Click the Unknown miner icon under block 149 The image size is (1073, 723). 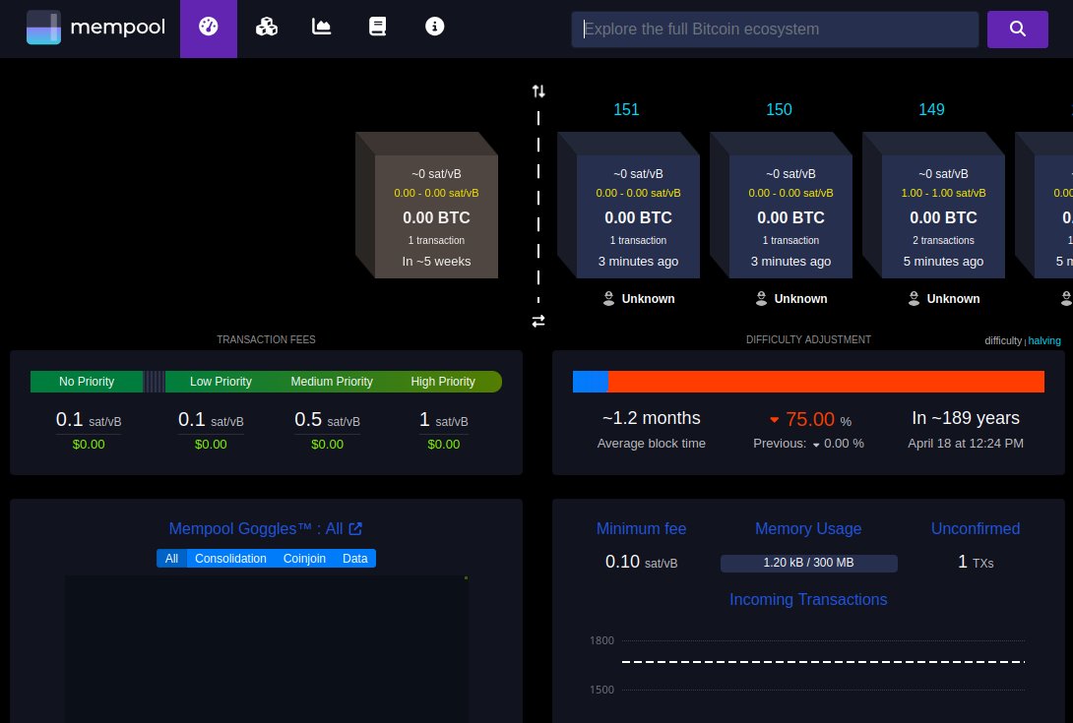click(914, 298)
